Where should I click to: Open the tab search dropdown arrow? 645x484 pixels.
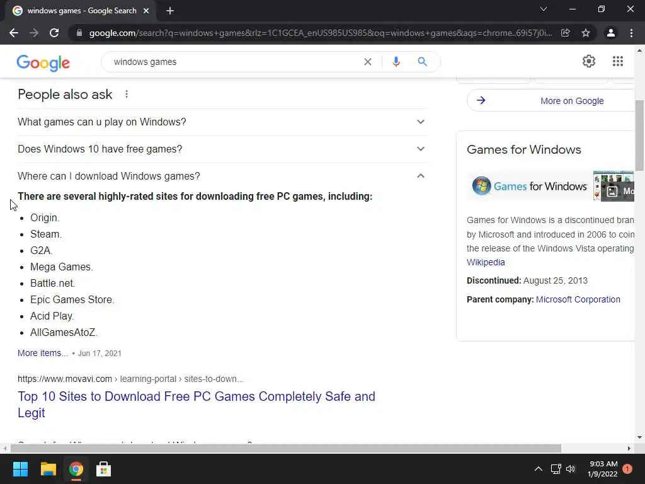coord(544,9)
